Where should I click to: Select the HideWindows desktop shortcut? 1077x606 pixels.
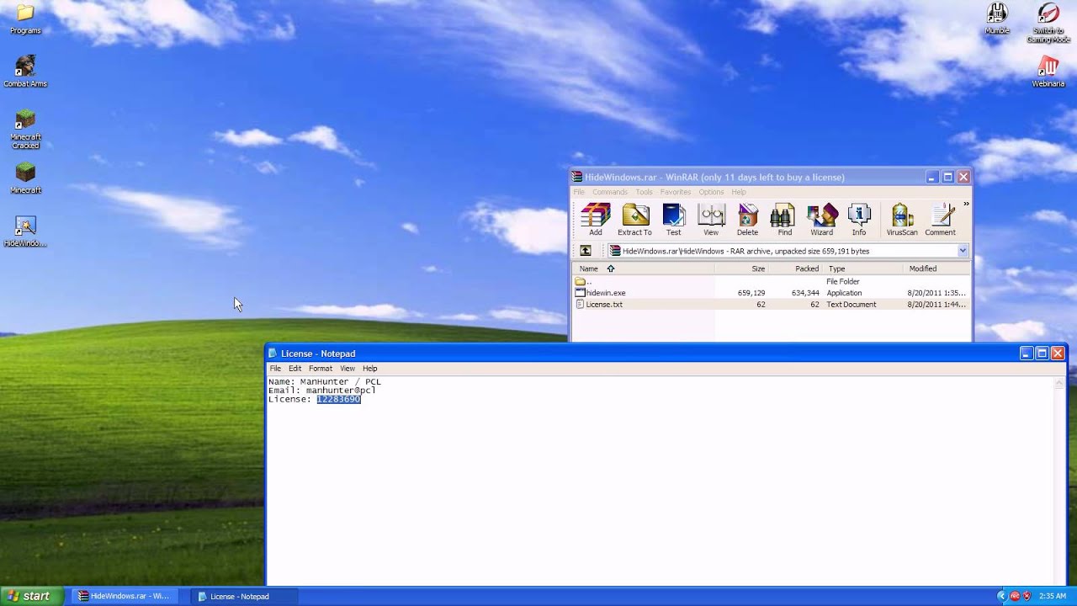pyautogui.click(x=25, y=231)
